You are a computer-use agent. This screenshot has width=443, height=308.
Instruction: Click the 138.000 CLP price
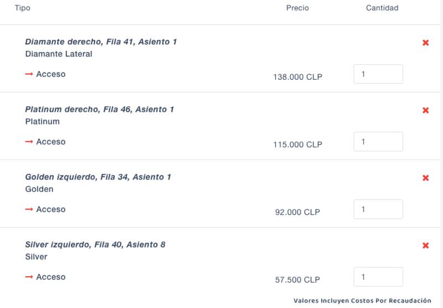point(297,78)
